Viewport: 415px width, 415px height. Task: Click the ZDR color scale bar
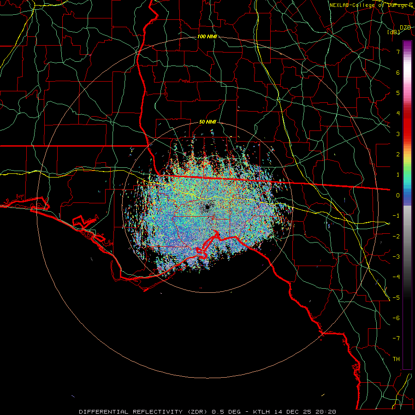pyautogui.click(x=407, y=205)
